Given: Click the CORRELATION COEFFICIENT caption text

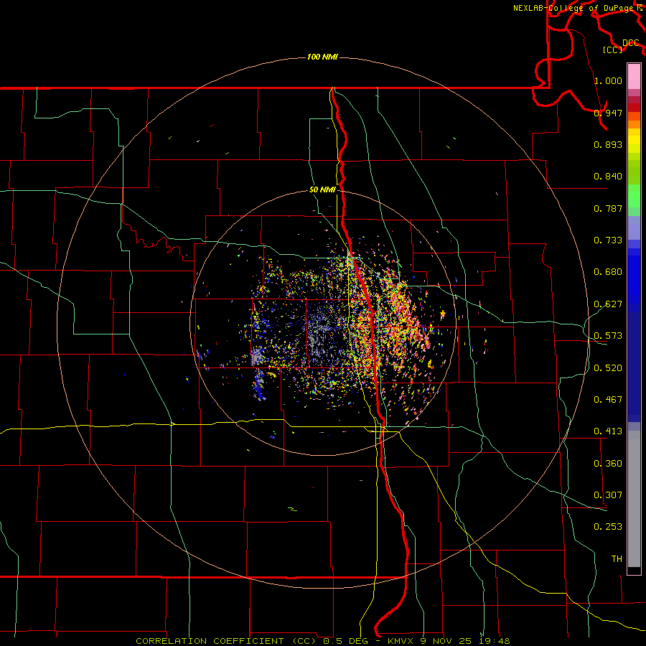Looking at the screenshot, I should (210, 641).
